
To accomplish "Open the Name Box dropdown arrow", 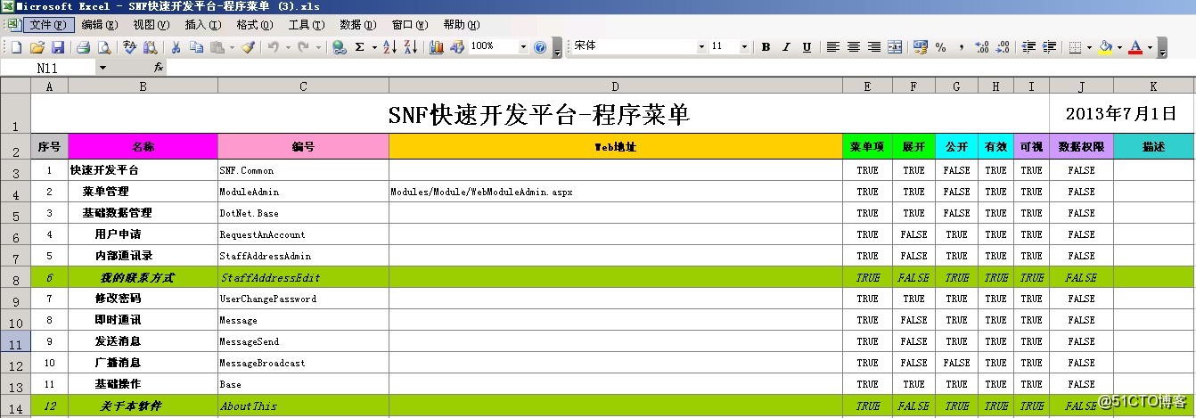I will click(x=102, y=68).
